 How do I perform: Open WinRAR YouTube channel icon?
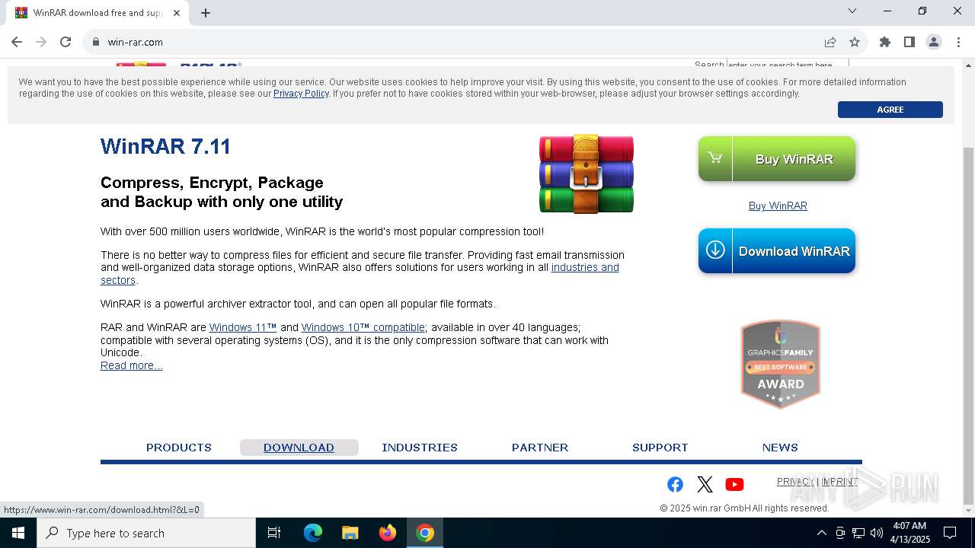pyautogui.click(x=734, y=484)
